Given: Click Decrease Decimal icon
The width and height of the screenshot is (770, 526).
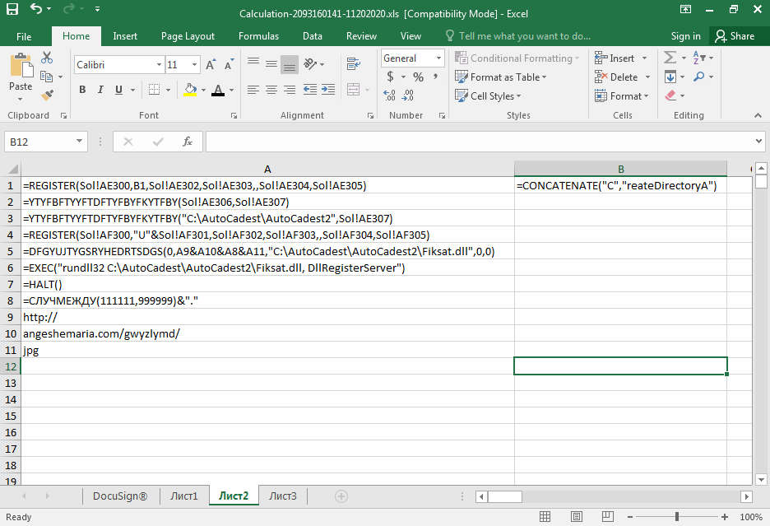Looking at the screenshot, I should click(x=407, y=95).
